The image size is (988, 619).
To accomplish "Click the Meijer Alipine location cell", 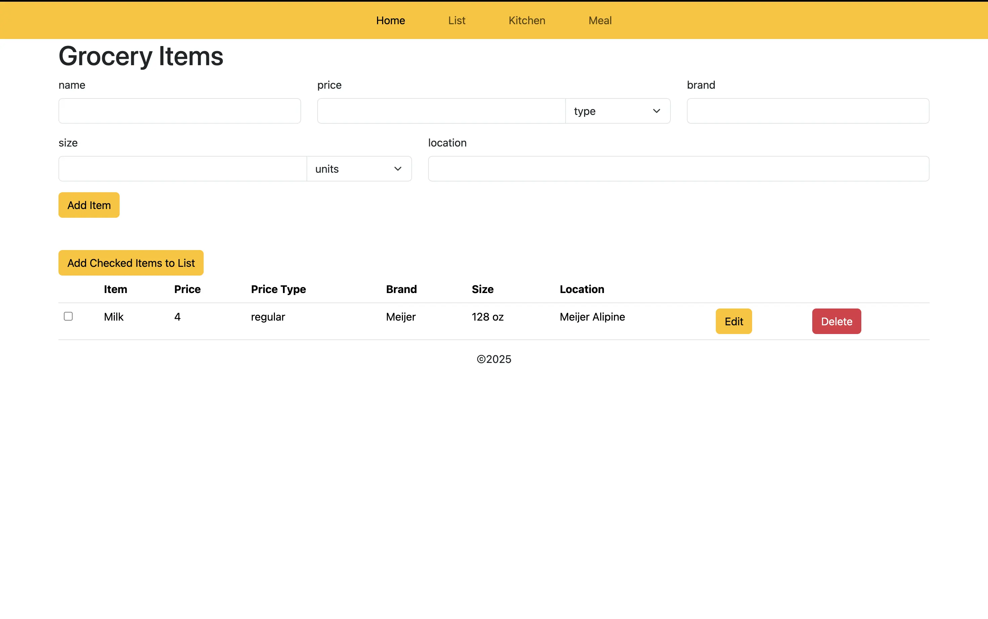I will [x=592, y=317].
